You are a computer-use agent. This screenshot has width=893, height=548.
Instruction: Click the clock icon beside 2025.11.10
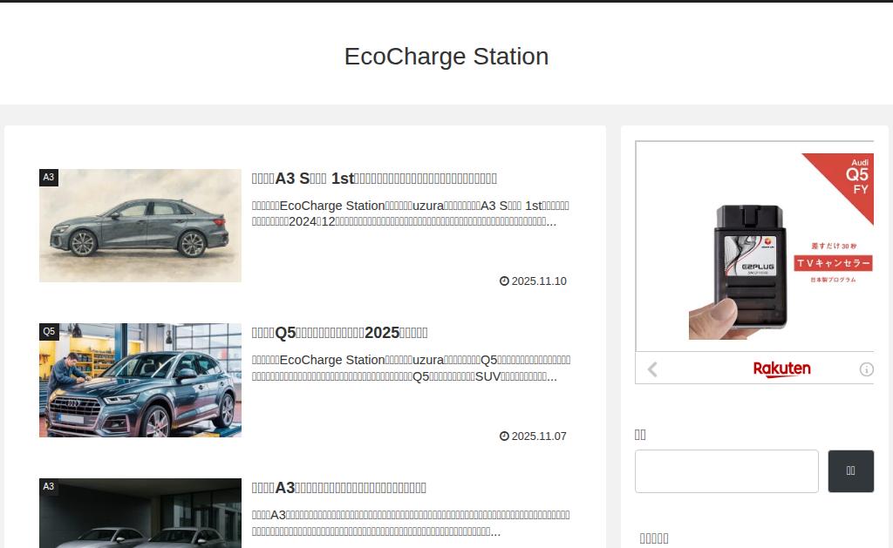[x=504, y=281]
